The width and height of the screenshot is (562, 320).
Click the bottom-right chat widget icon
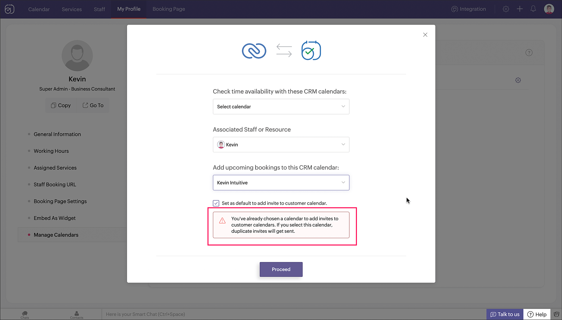[x=556, y=314]
